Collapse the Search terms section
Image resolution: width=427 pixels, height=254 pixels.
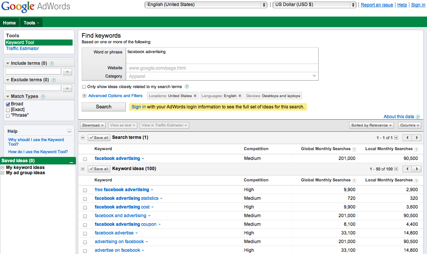tap(83, 138)
